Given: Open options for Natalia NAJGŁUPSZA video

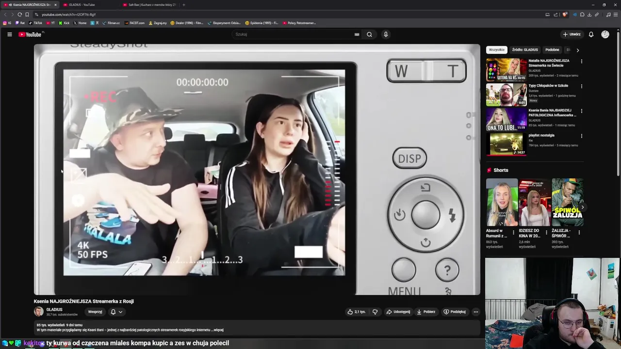Looking at the screenshot, I should [581, 62].
